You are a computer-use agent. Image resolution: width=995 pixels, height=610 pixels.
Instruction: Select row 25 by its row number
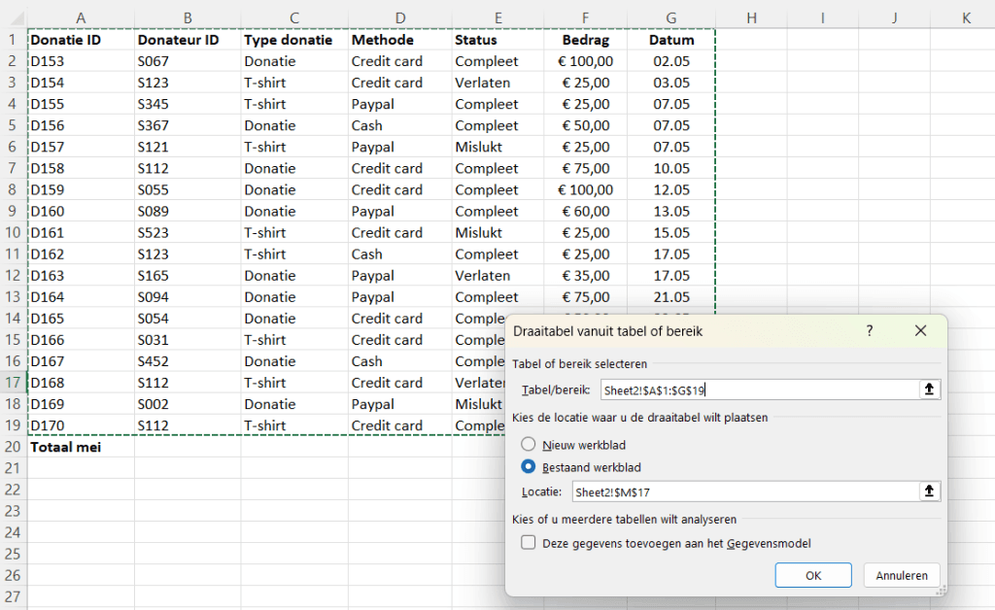pos(13,554)
